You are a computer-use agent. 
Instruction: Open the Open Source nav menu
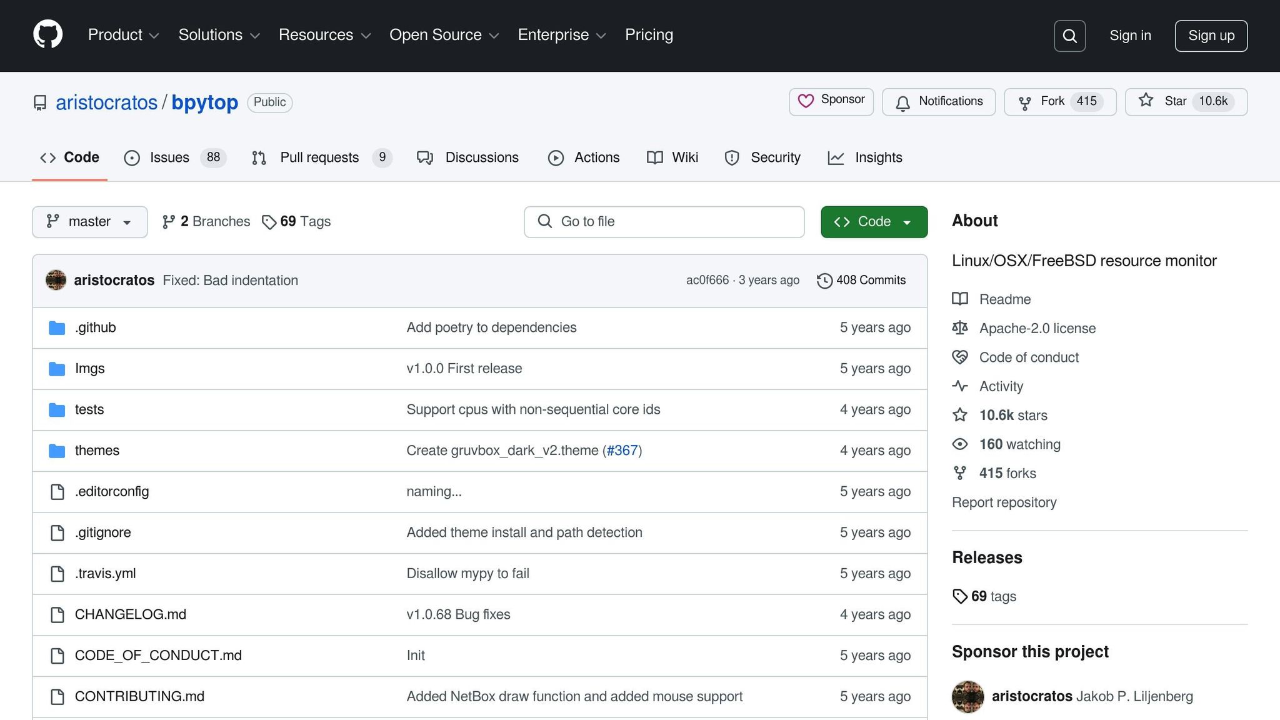pos(444,35)
